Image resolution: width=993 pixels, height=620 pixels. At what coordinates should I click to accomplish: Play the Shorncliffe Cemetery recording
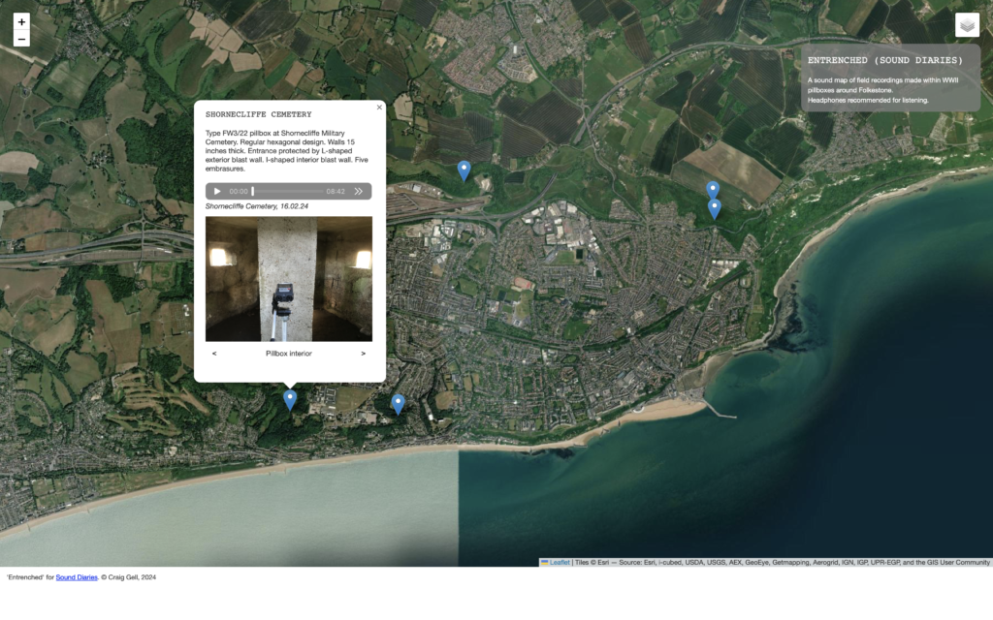tap(217, 191)
